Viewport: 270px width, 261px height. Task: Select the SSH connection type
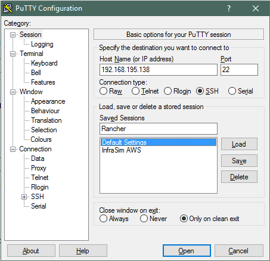(x=200, y=91)
